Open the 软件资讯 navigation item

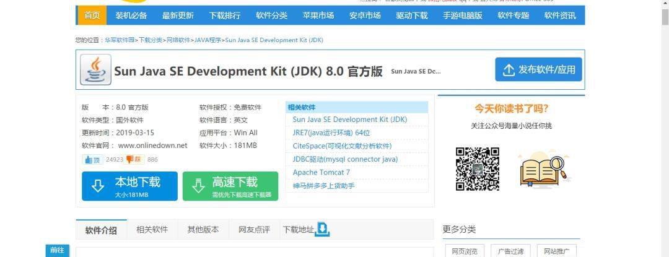(560, 15)
